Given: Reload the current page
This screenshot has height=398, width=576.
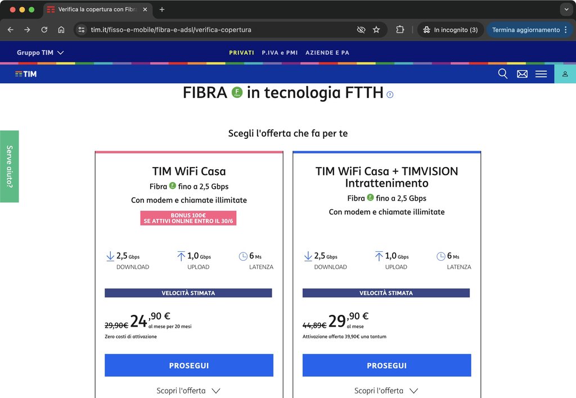Looking at the screenshot, I should (44, 30).
